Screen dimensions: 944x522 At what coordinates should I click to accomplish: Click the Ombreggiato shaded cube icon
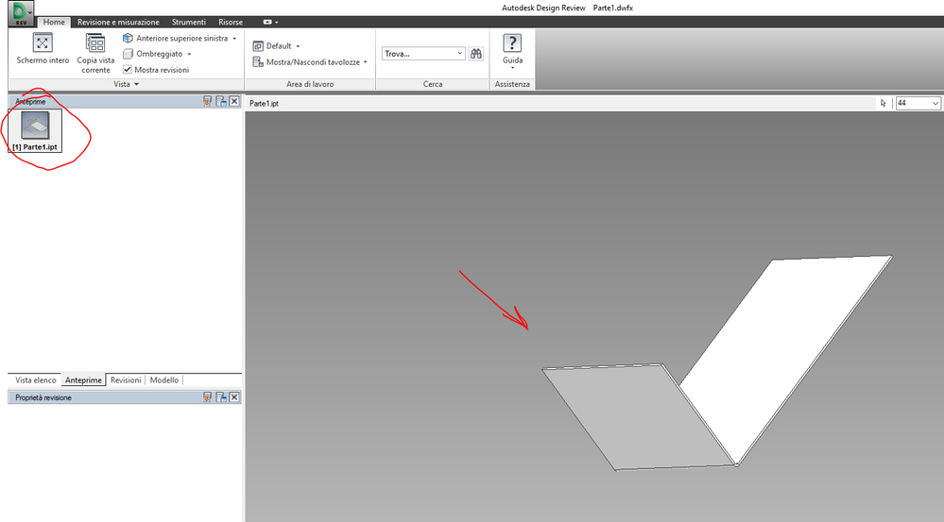tap(128, 54)
